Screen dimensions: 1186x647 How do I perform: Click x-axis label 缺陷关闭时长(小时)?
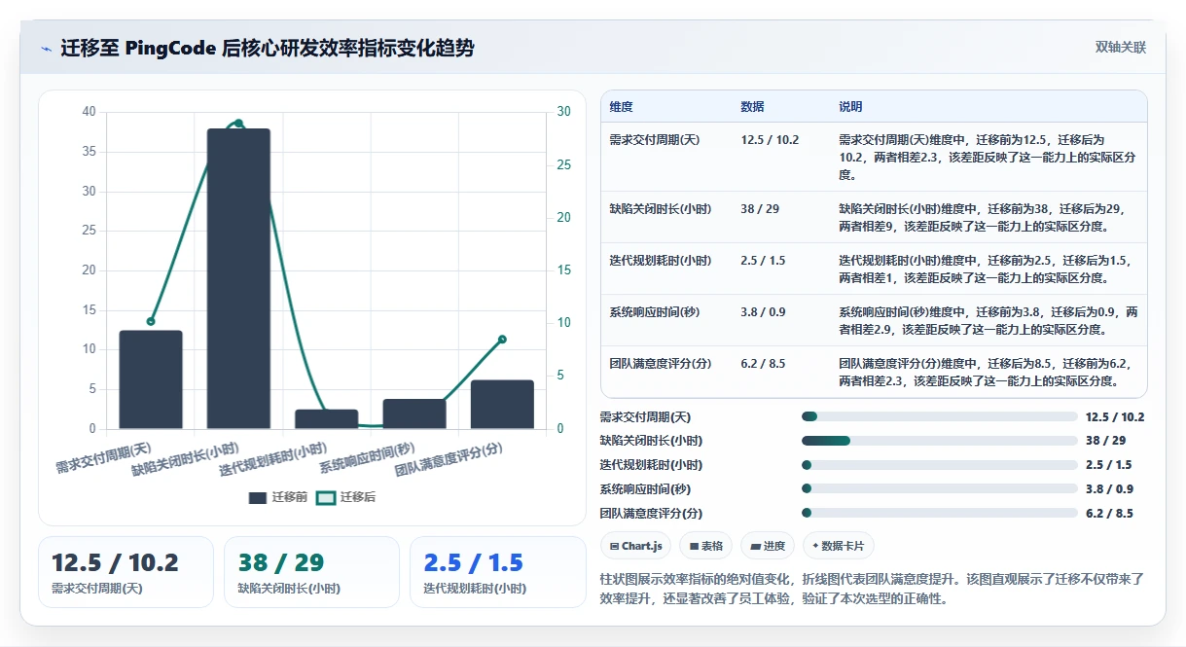(187, 460)
